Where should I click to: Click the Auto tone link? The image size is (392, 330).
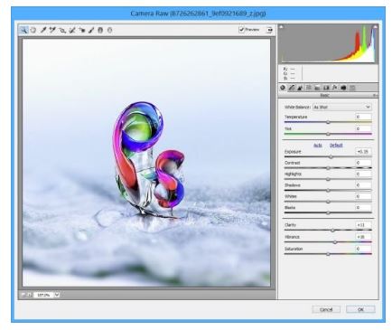click(x=318, y=146)
